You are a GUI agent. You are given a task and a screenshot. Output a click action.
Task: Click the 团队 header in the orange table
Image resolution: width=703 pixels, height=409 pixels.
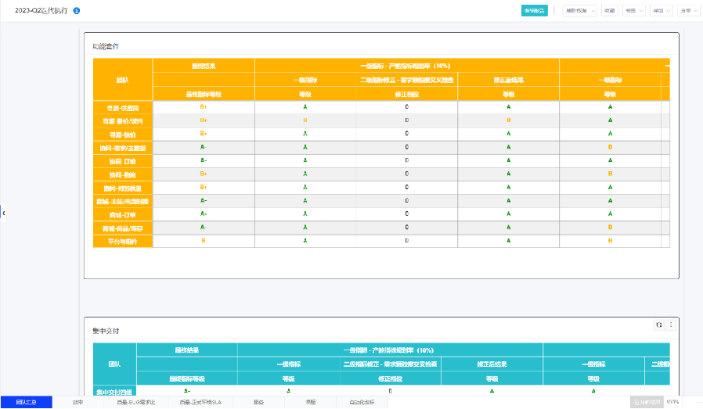123,80
